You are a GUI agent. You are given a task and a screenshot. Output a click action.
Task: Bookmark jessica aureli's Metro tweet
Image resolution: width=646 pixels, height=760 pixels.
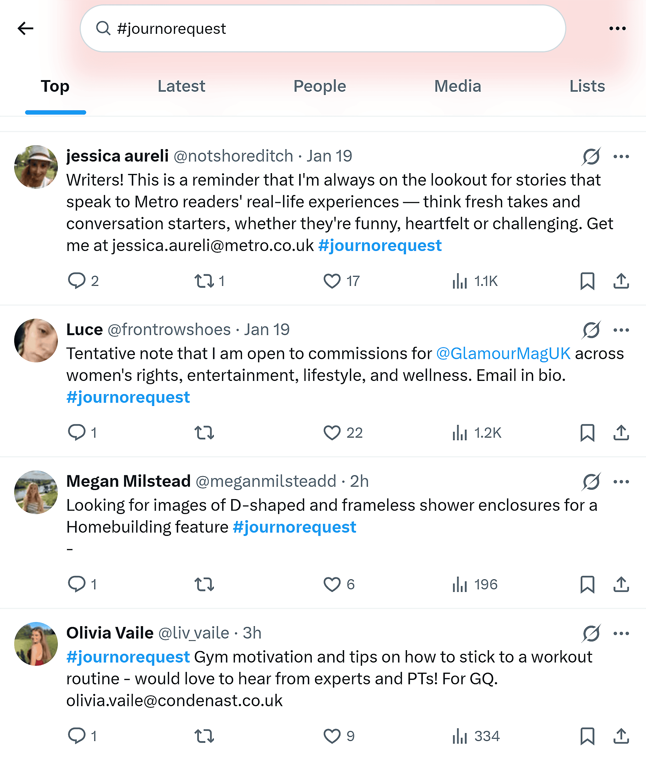pos(588,281)
